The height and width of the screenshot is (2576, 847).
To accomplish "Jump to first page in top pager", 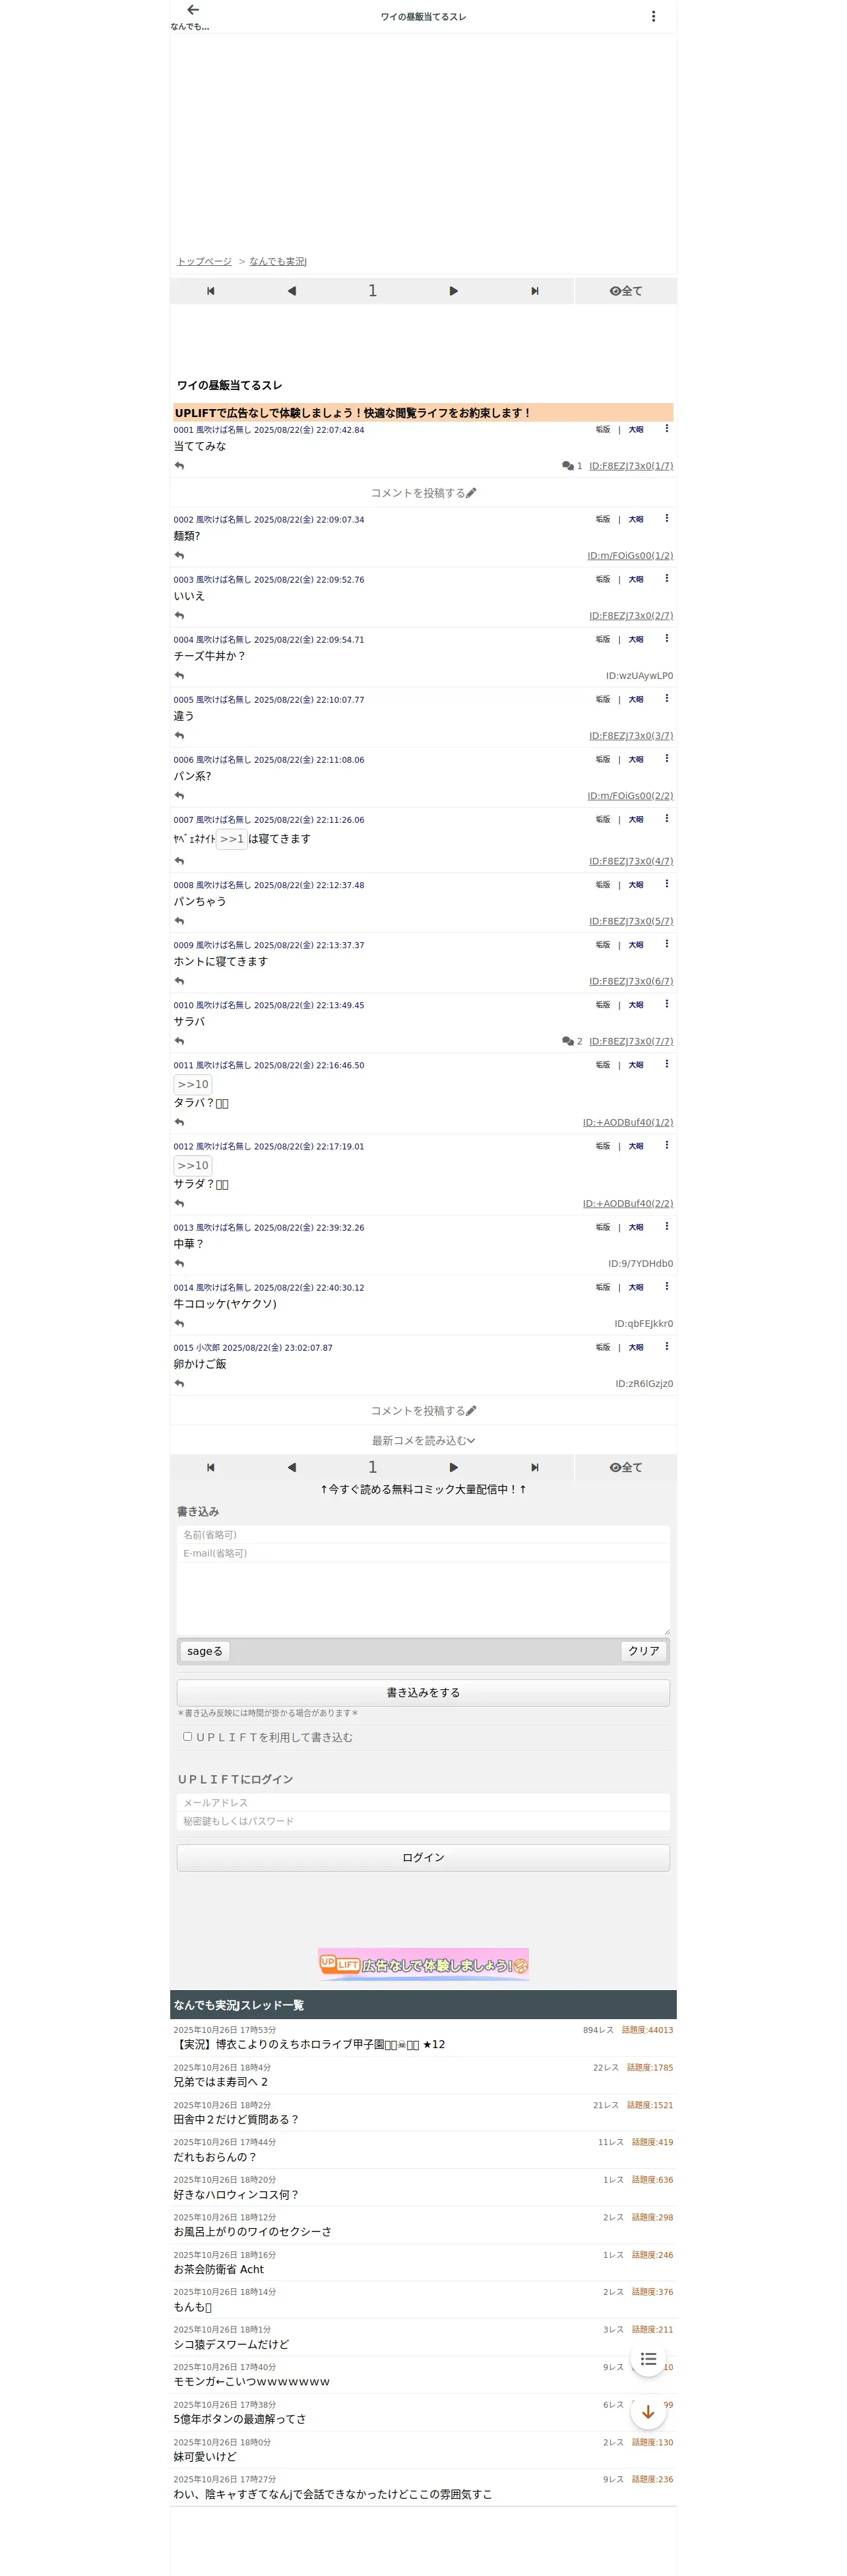I will [210, 291].
